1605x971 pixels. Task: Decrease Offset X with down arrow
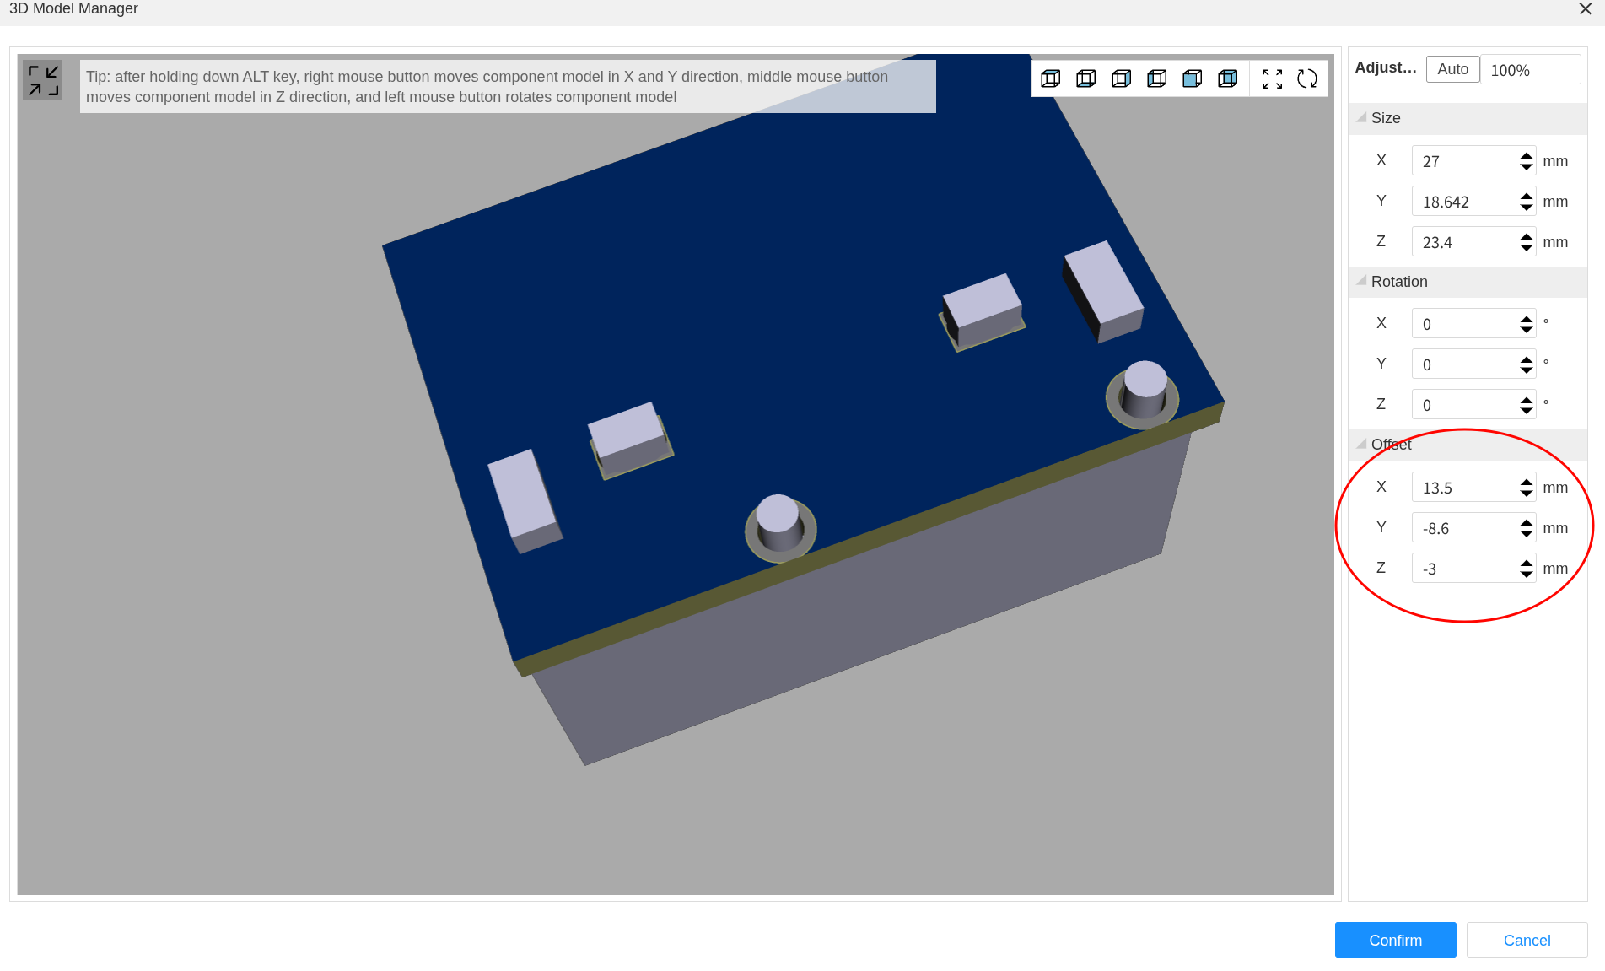click(x=1527, y=494)
